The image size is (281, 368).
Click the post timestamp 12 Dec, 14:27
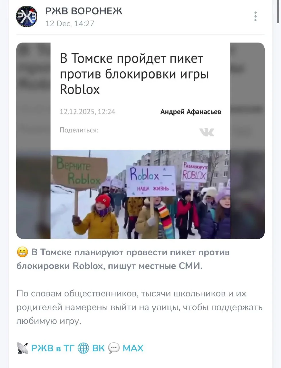pos(70,24)
